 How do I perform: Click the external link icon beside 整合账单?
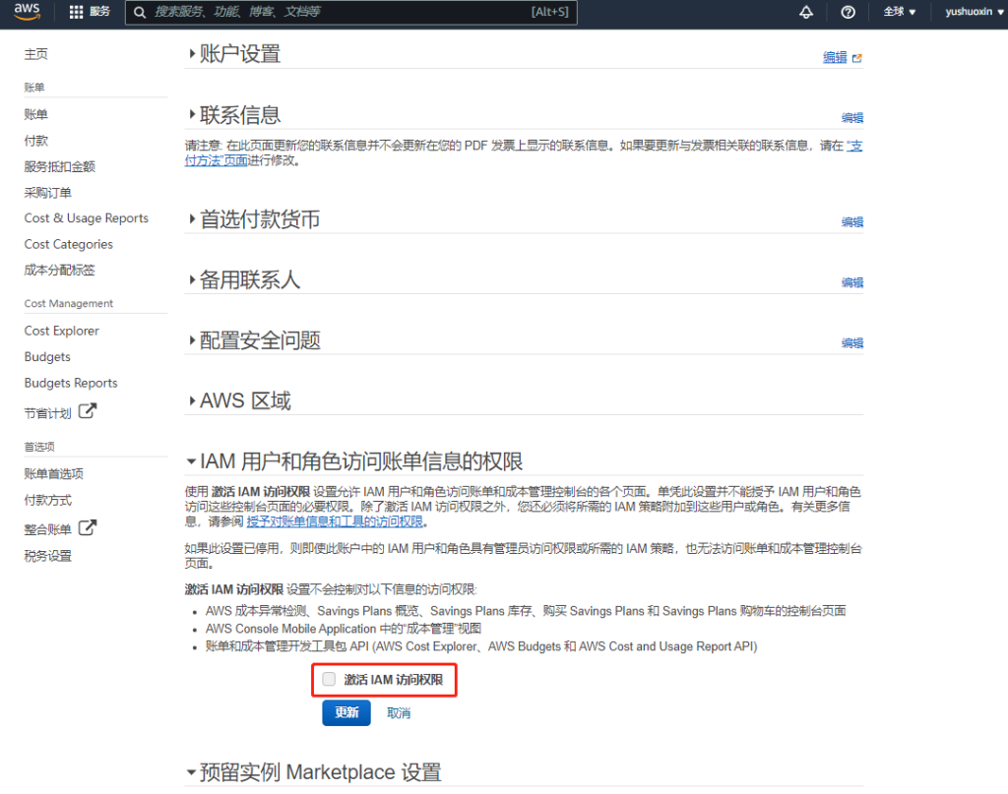point(88,528)
